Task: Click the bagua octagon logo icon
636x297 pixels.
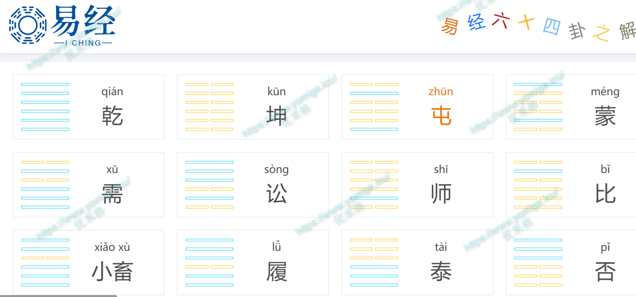Action: click(28, 25)
